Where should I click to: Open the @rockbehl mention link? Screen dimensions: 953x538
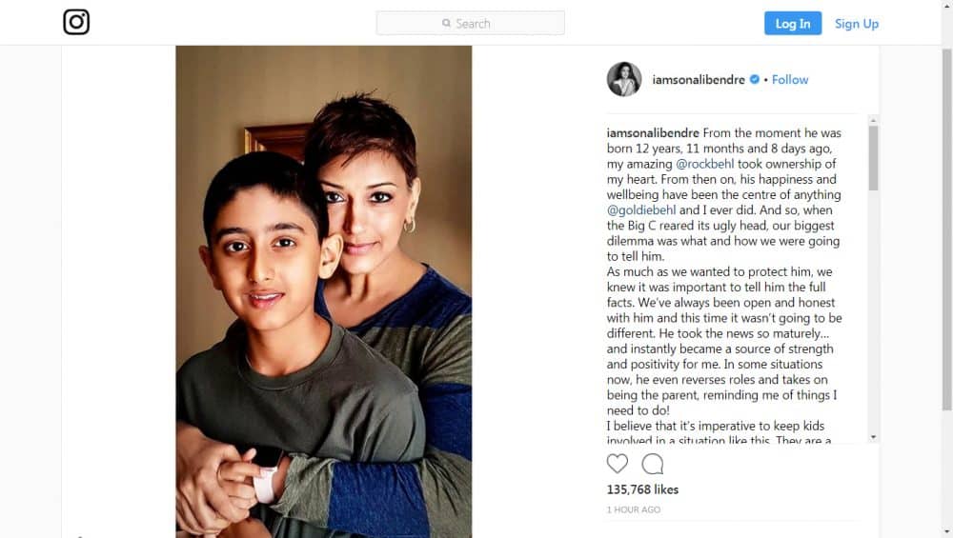(705, 164)
